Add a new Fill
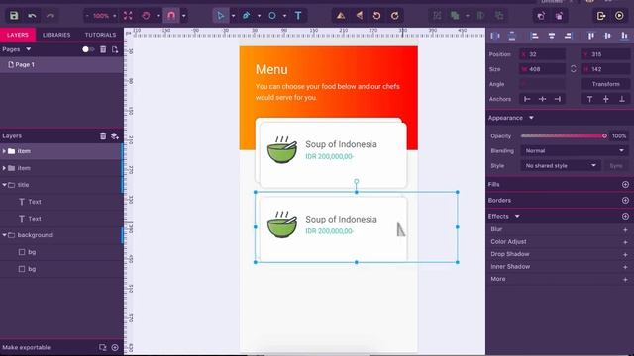Screen dimensions: 634x356 click(x=625, y=185)
